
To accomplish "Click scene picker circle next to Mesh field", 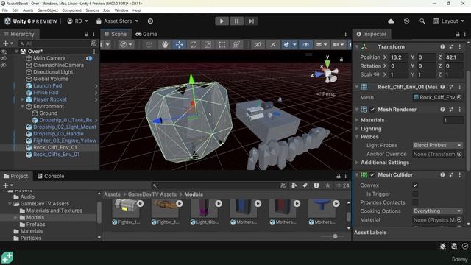I will tap(459, 97).
